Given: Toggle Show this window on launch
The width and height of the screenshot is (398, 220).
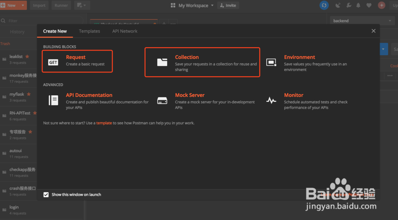Looking at the screenshot, I should click(46, 195).
